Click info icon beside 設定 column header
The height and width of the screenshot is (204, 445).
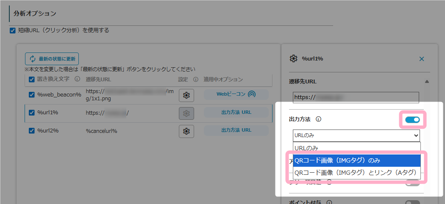(x=195, y=79)
